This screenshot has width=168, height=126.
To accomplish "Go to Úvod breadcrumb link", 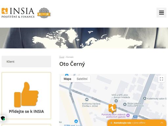I will coord(62,57).
